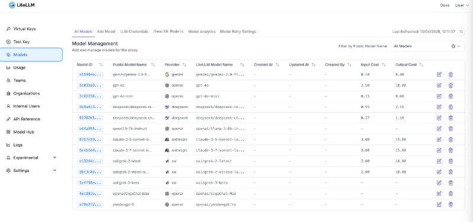Open model ID 5c035a9 details
This screenshot has height=222, width=473.
(x=90, y=85)
